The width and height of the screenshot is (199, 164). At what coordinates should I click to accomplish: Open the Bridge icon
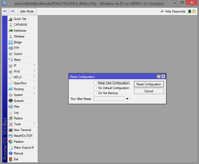pos(11,42)
